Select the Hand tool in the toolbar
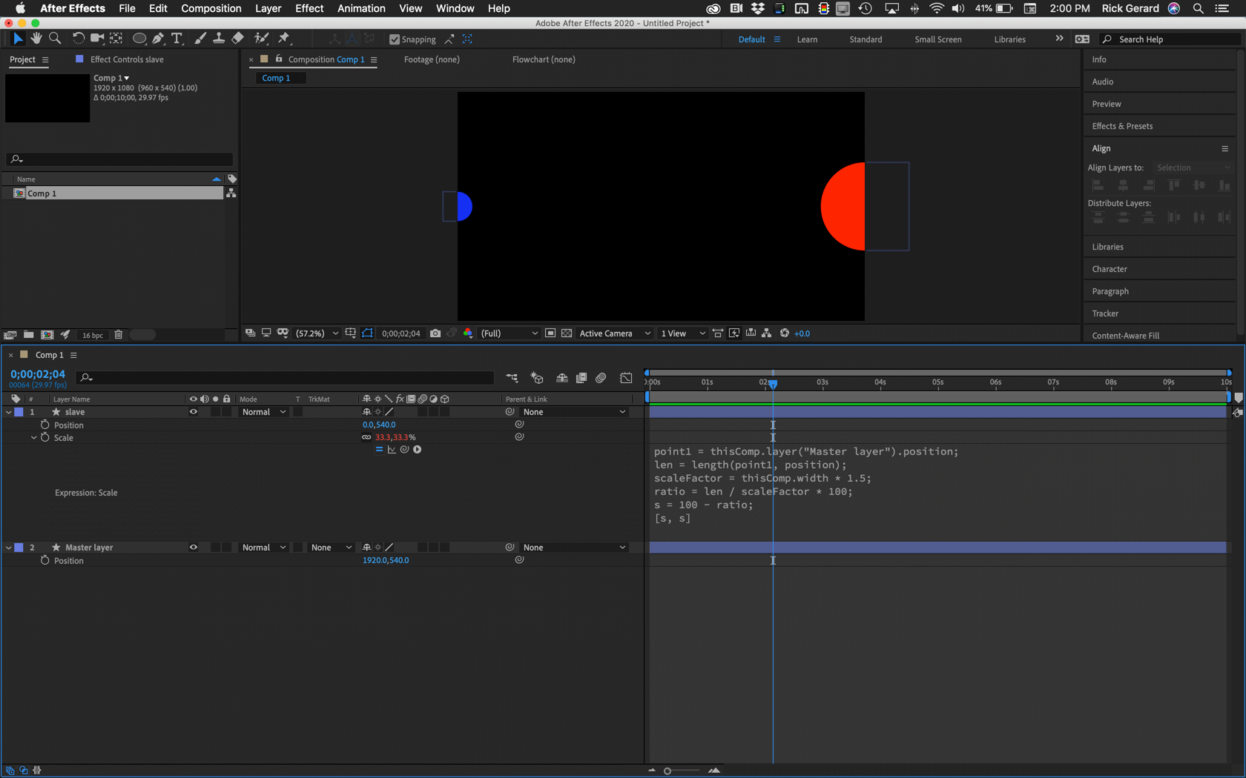Viewport: 1246px width, 778px height. click(x=36, y=38)
